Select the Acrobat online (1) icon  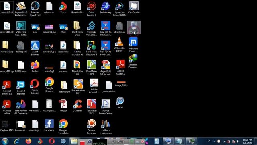point(7,87)
